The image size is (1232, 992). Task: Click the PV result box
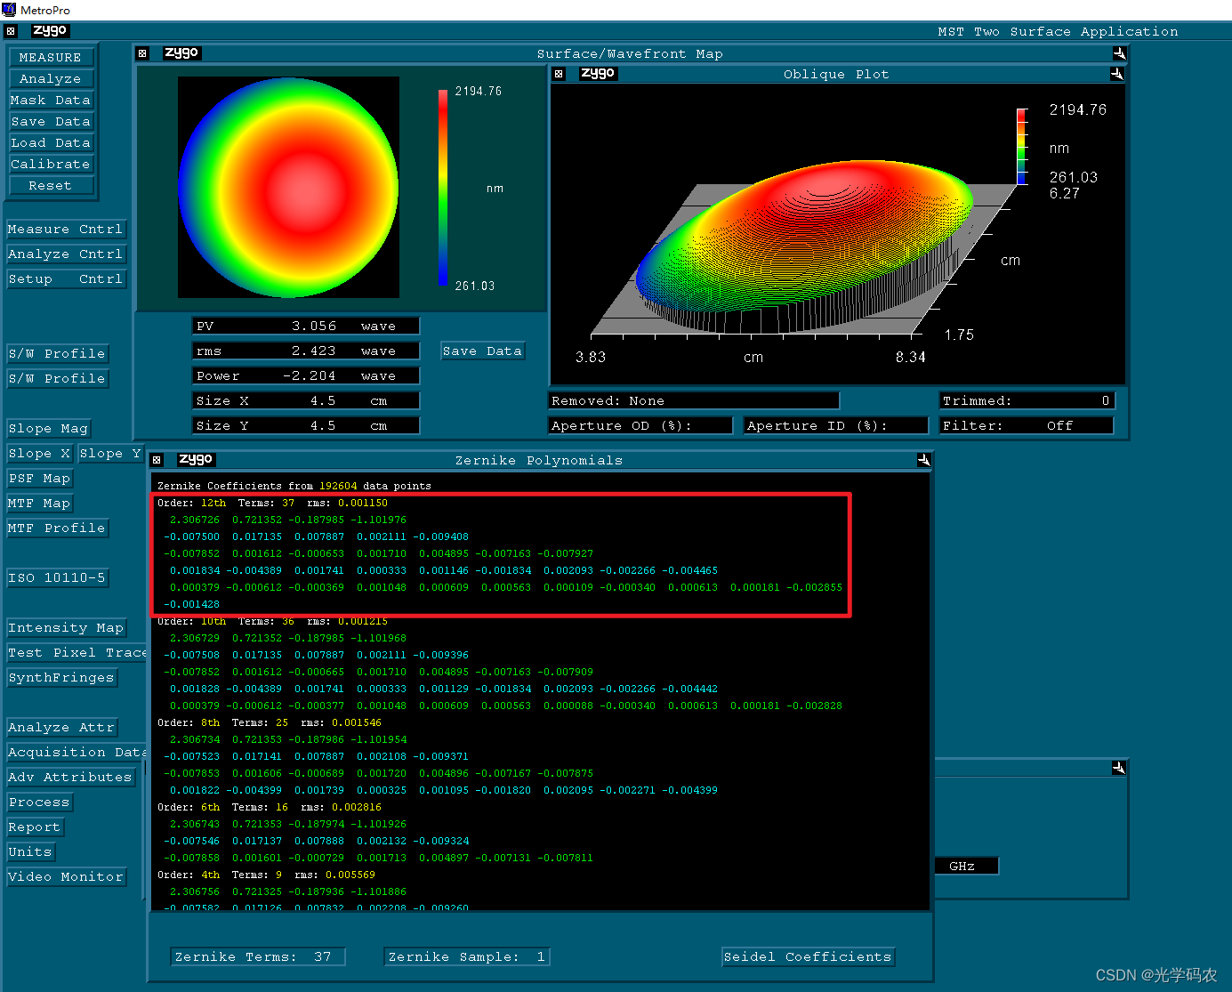(306, 327)
